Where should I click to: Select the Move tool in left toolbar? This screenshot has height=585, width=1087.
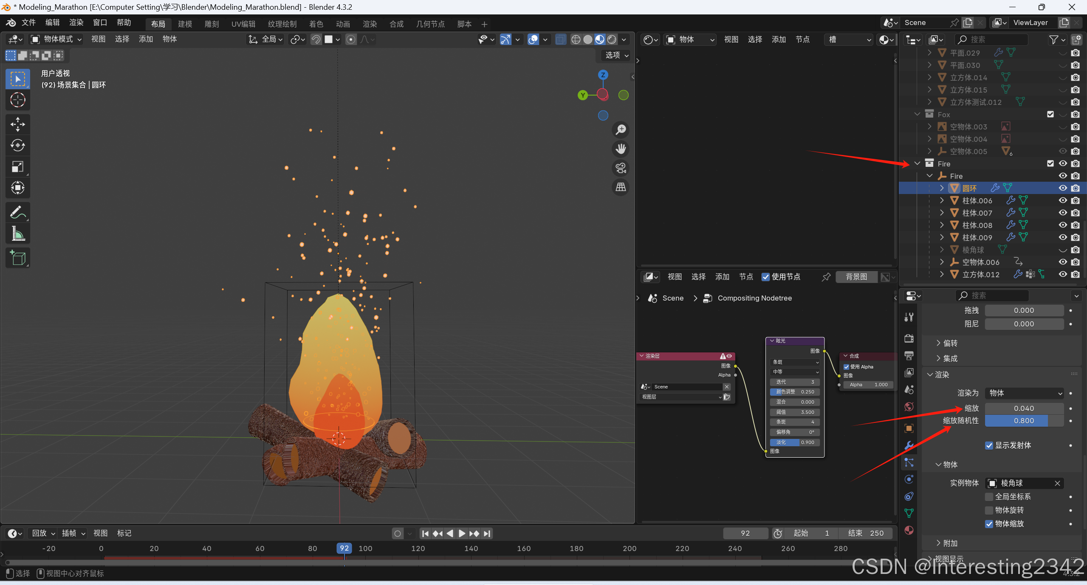click(x=17, y=124)
